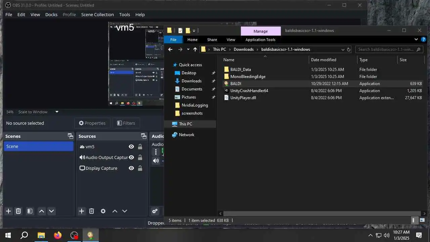Go up one folder level in Explorer
Screen dimensions: 430x242
pos(195,49)
